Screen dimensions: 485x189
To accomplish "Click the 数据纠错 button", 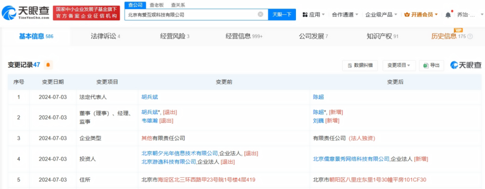I will point(360,65).
